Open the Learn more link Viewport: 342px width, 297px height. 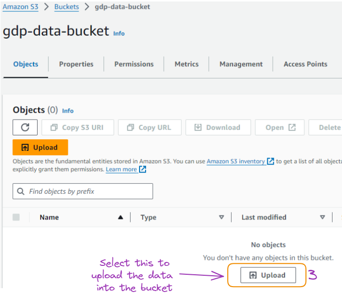click(121, 169)
